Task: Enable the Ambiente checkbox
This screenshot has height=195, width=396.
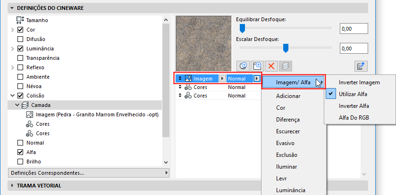Action: (20, 77)
